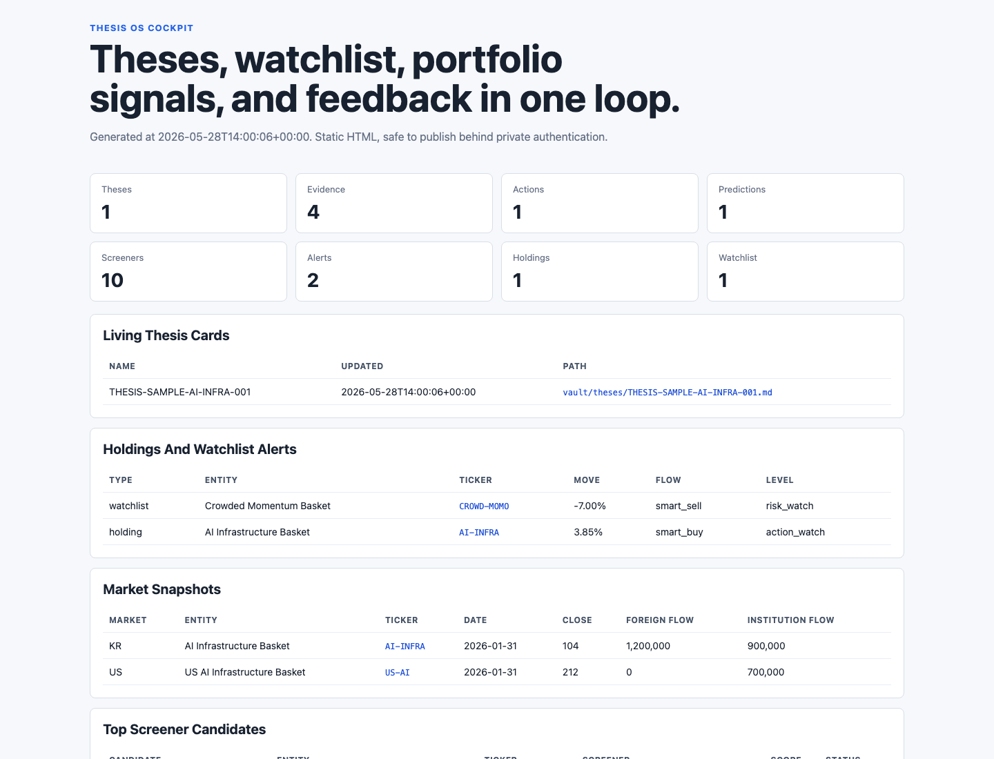Click the FOREIGN FLOW column header
Image resolution: width=994 pixels, height=759 pixels.
pos(660,620)
